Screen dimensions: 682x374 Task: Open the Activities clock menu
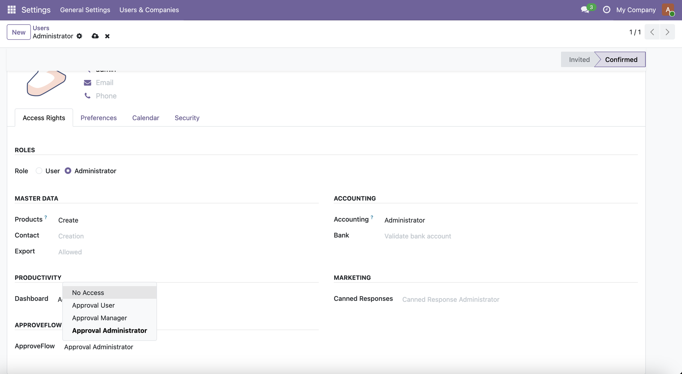tap(607, 10)
